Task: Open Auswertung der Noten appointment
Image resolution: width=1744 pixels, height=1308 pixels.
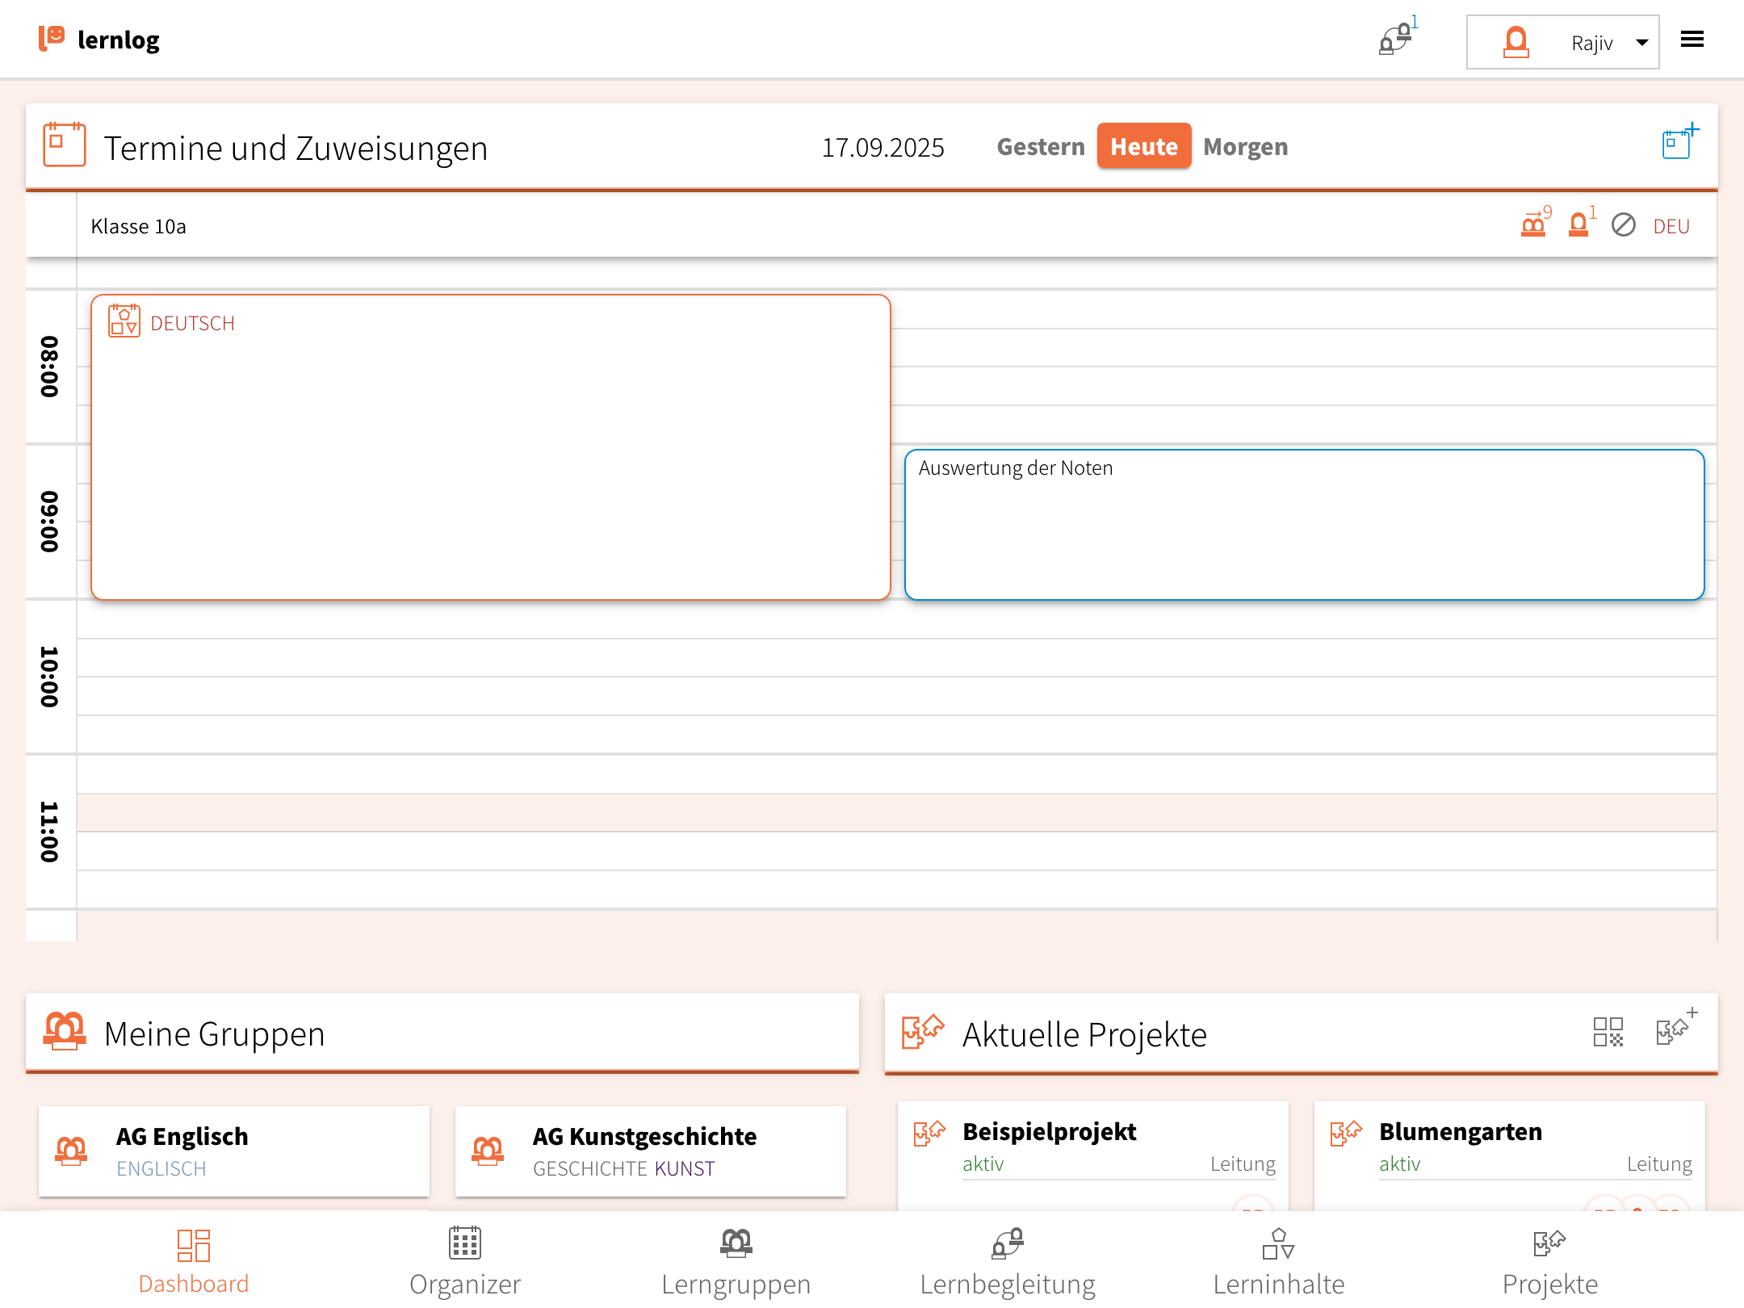Action: (x=1303, y=524)
